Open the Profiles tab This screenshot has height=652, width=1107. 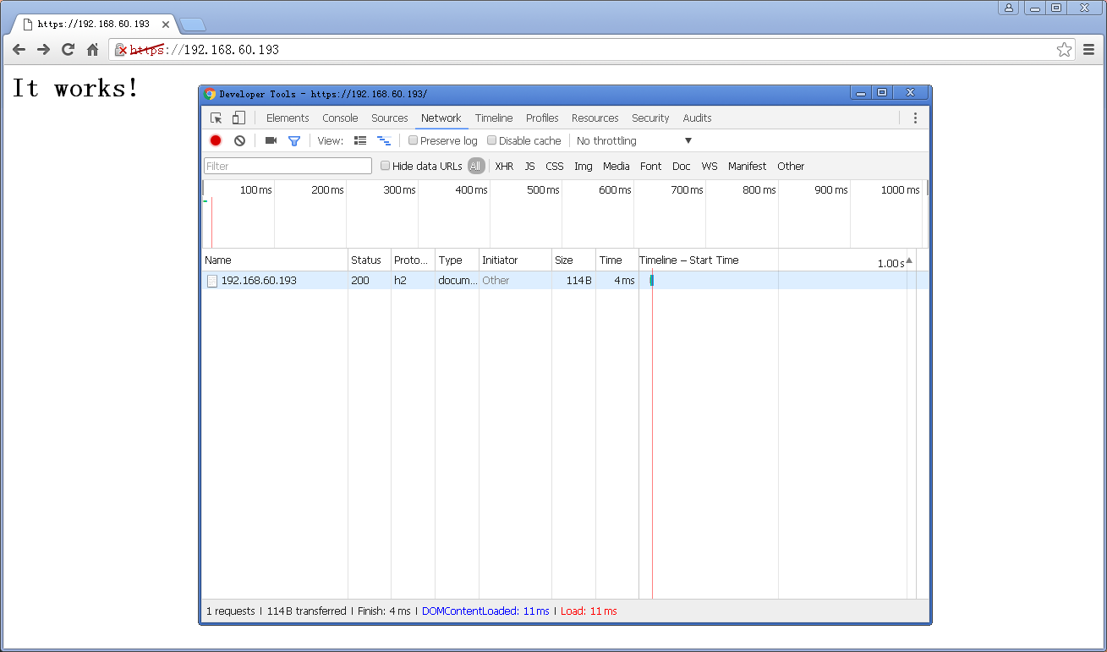[x=542, y=118]
